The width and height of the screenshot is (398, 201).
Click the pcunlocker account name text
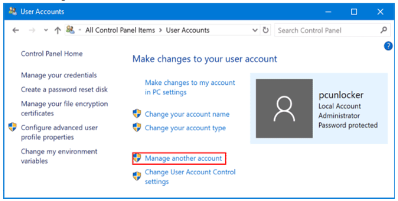tap(341, 95)
